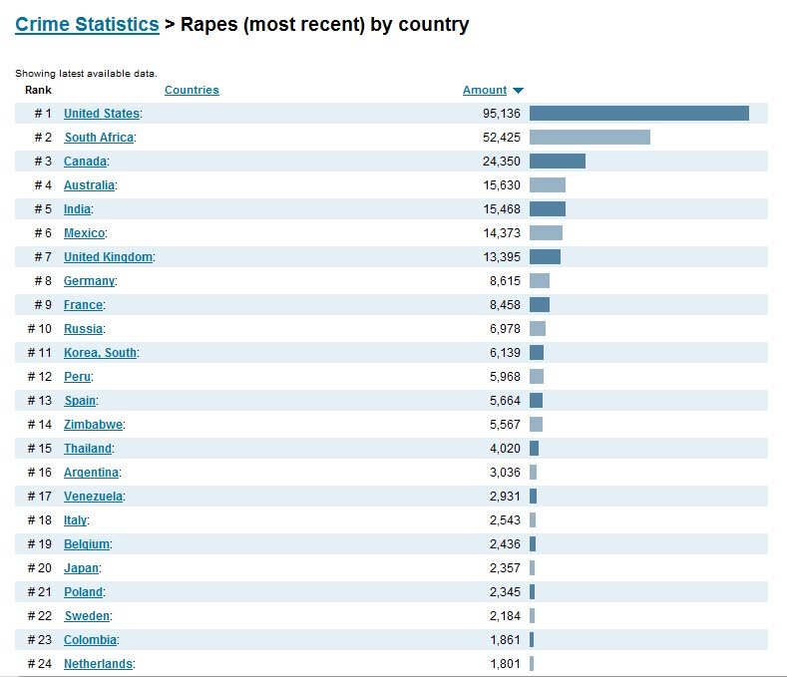Screen dimensions: 787x677
Task: Select the amount value 1,801
Action: click(x=505, y=664)
